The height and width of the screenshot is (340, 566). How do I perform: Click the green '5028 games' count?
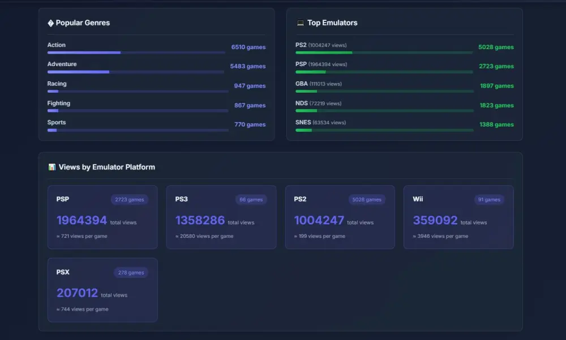(496, 47)
